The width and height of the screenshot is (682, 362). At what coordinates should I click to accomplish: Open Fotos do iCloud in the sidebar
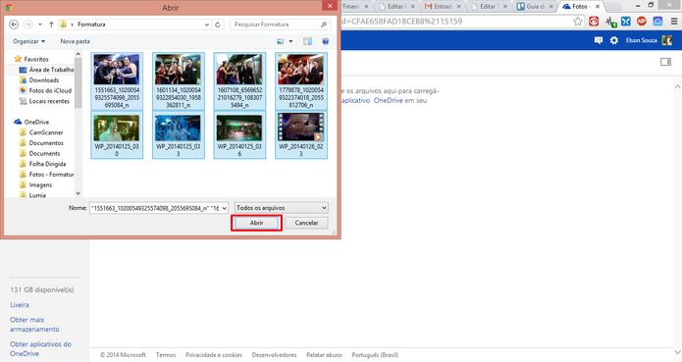50,90
